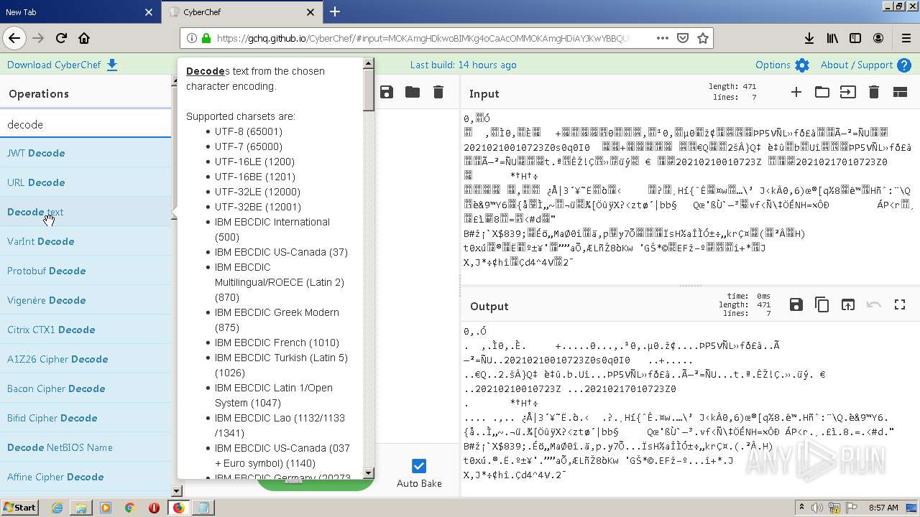Image resolution: width=920 pixels, height=517 pixels.
Task: Select the URL Decode operation
Action: (86, 182)
